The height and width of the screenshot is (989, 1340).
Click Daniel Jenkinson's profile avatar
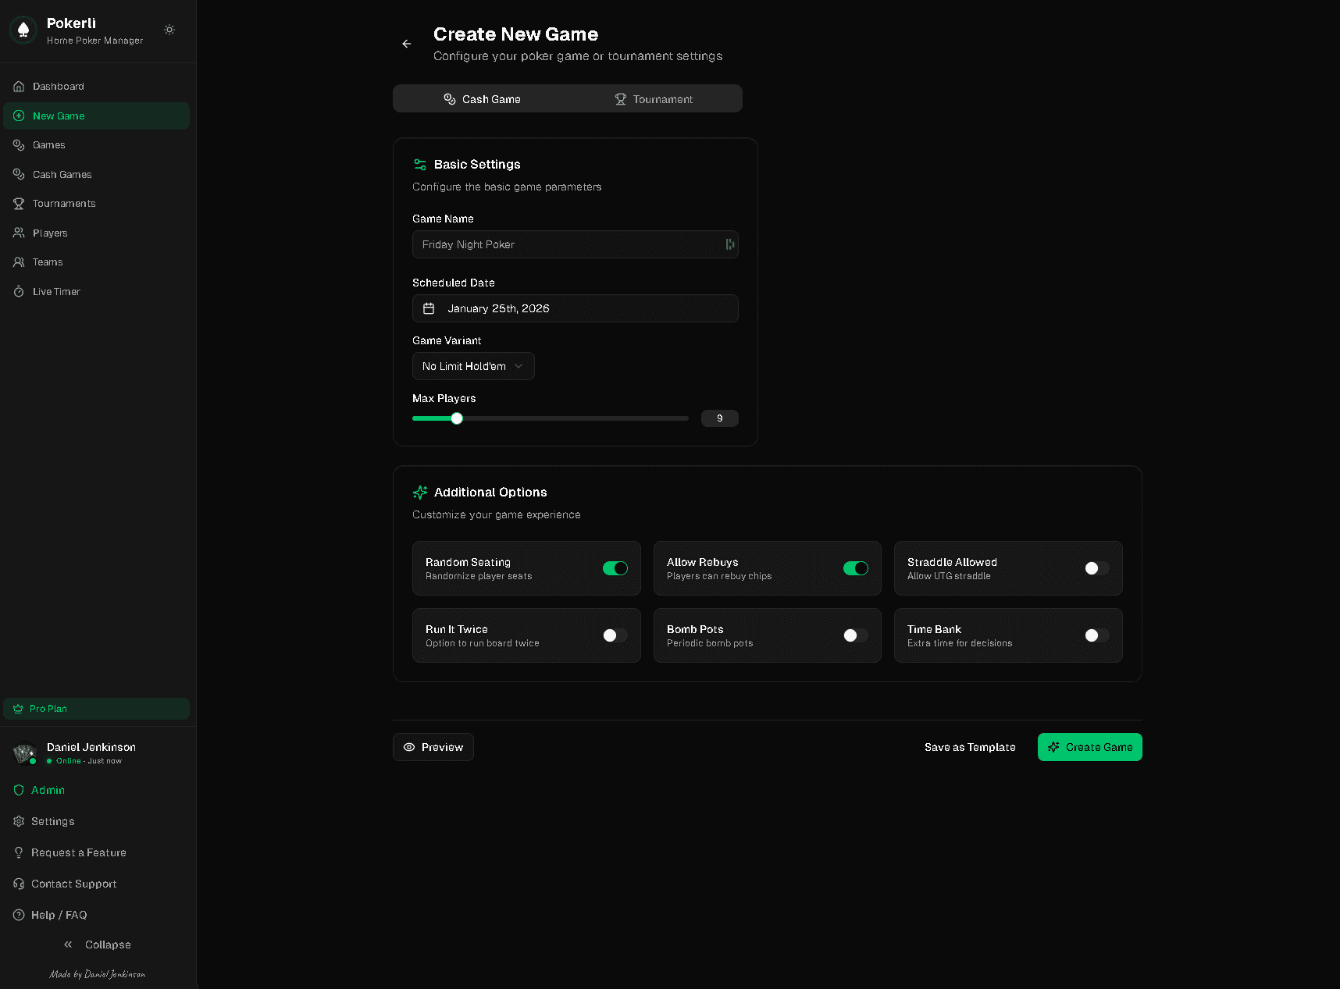(x=25, y=753)
